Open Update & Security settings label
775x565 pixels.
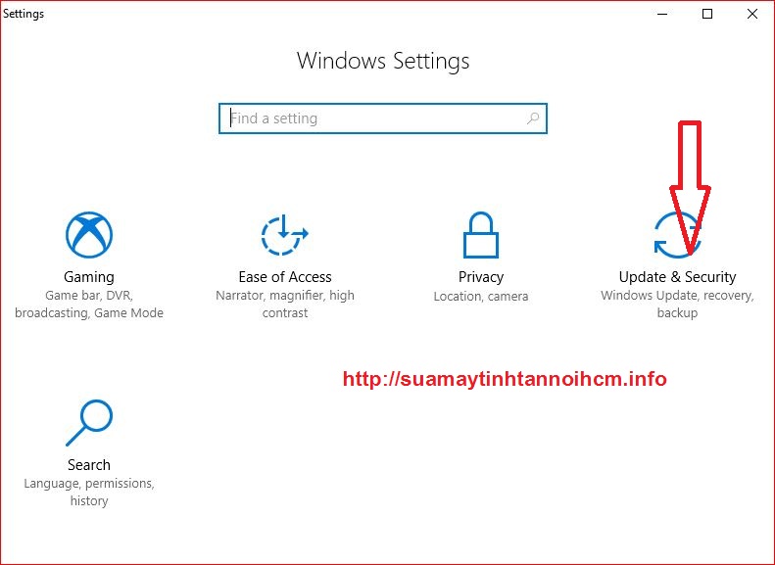(x=677, y=277)
